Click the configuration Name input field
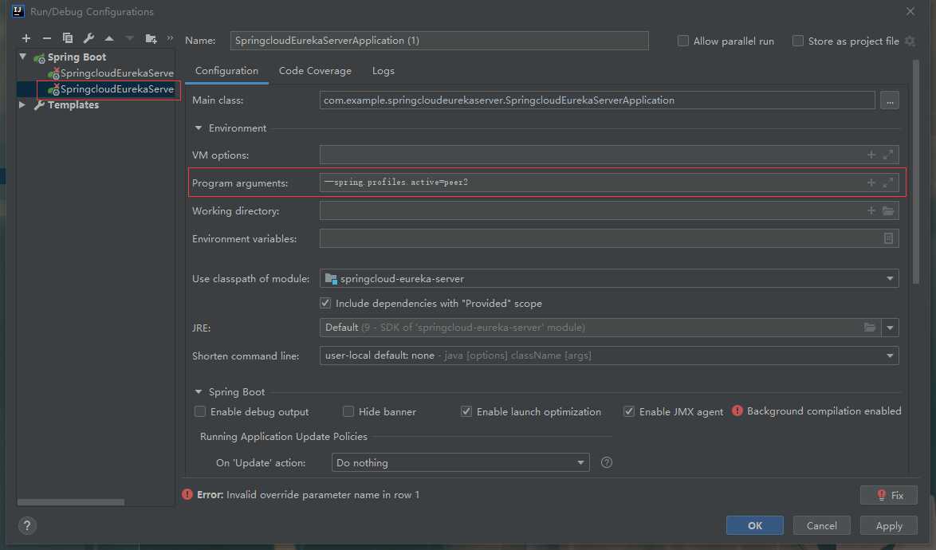Viewport: 936px width, 550px height. [439, 41]
